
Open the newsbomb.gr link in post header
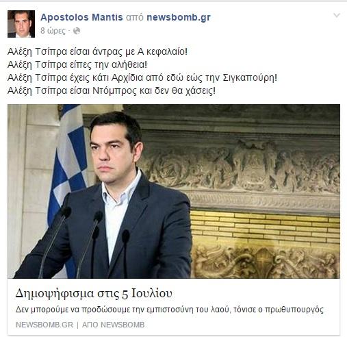tap(179, 18)
